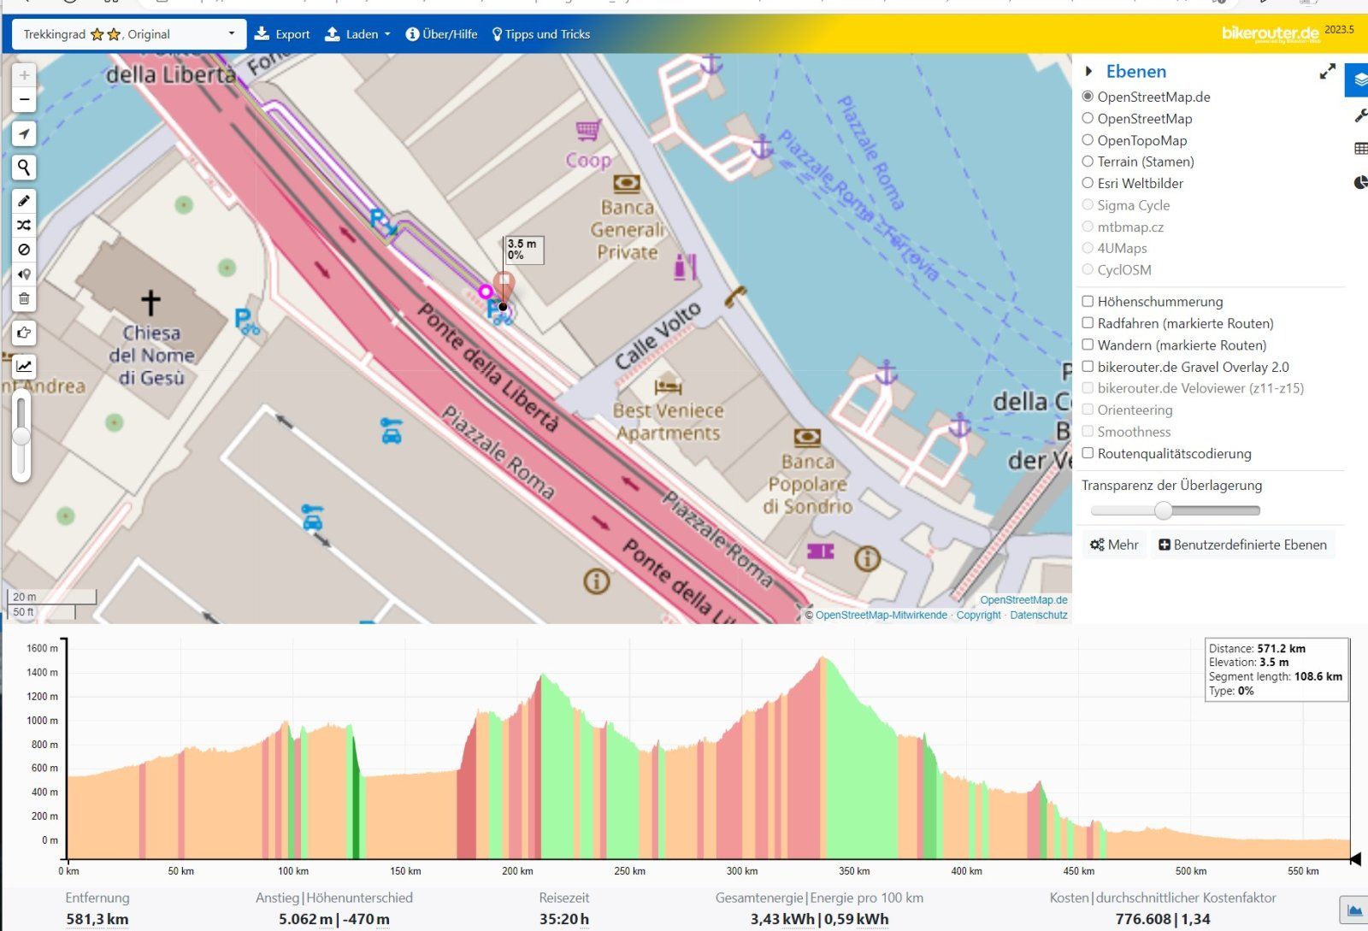Click the Export button
1368x931 pixels.
pos(282,34)
